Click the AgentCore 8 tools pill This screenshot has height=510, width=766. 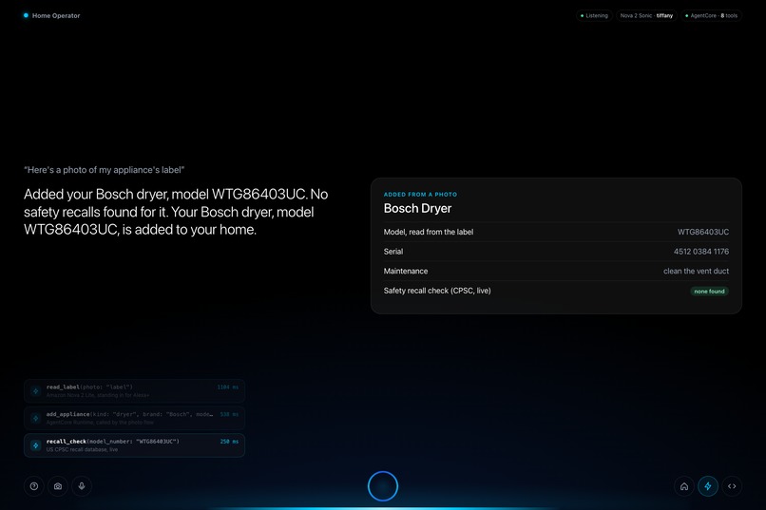(711, 15)
